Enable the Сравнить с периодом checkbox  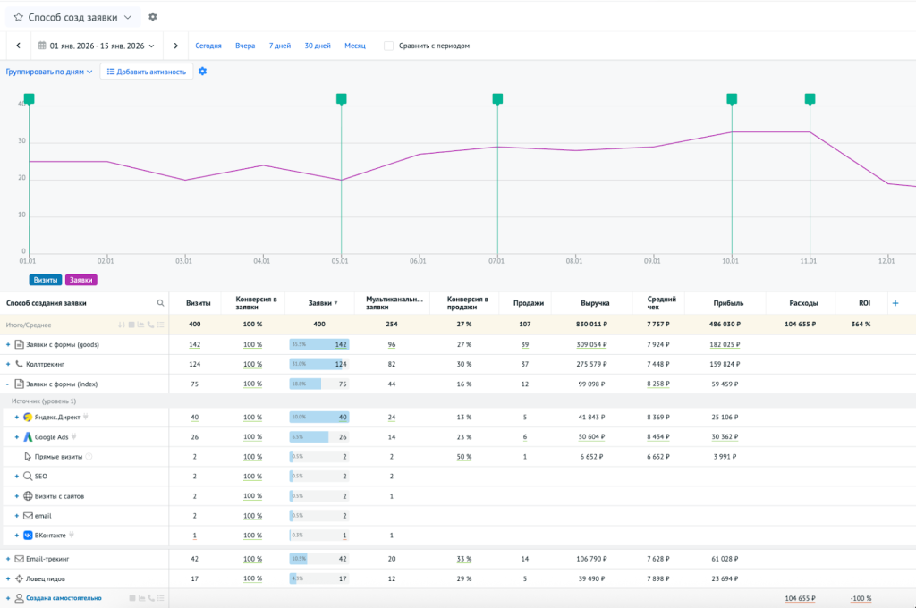click(x=388, y=46)
